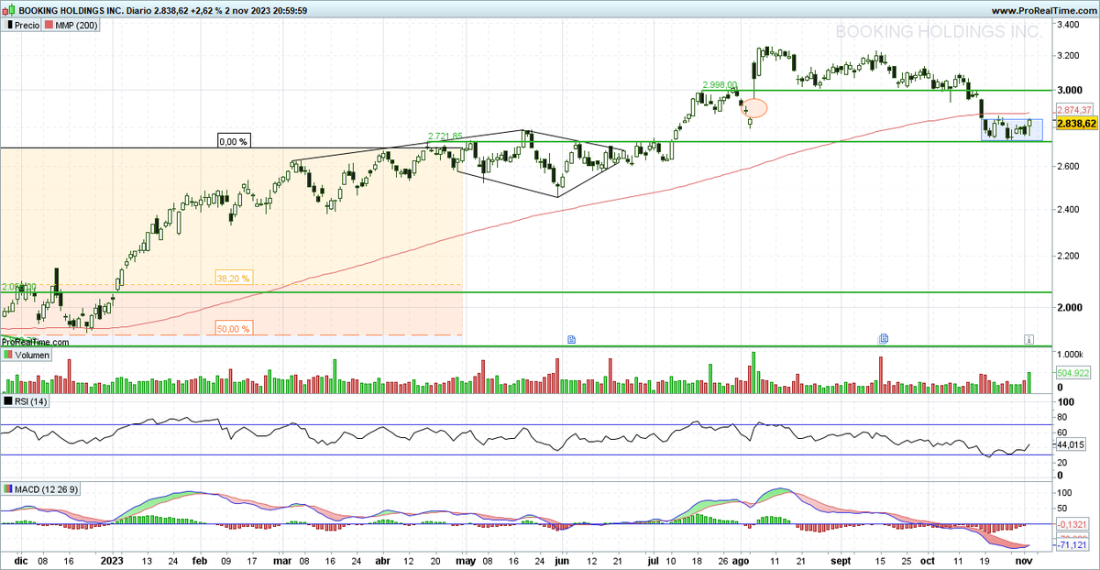Click the MACD label's multicolor icon
Screen dimensions: 1100x570
[x=8, y=488]
